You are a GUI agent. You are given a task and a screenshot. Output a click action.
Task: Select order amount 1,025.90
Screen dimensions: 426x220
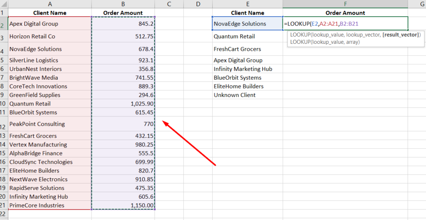tap(123, 104)
